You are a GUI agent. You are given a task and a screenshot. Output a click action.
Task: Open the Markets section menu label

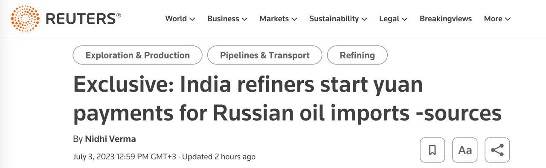(274, 19)
